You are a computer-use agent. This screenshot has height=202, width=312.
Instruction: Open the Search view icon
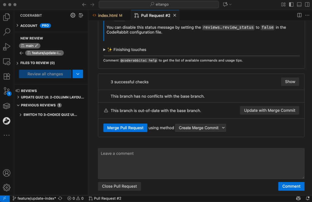[7, 32]
